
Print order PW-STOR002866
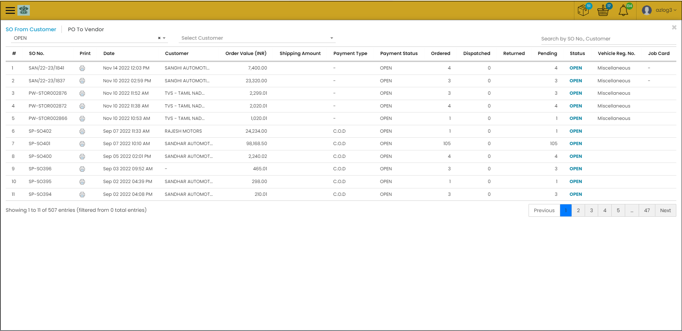point(82,118)
